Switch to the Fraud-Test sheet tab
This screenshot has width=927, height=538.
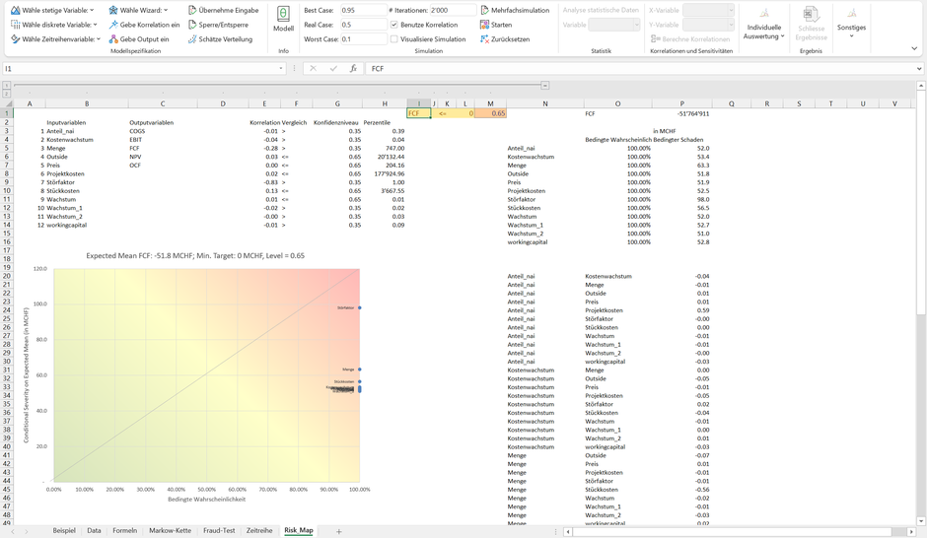(219, 530)
